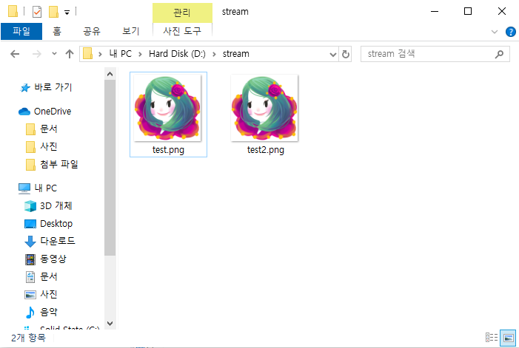Screen dimensions: 519x348
Task: Click the search magnifier icon
Action: (499, 54)
